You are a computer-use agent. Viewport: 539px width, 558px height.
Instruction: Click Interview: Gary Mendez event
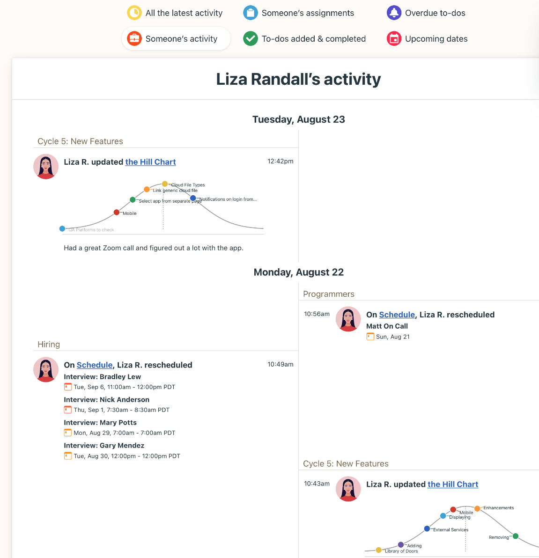(x=104, y=446)
